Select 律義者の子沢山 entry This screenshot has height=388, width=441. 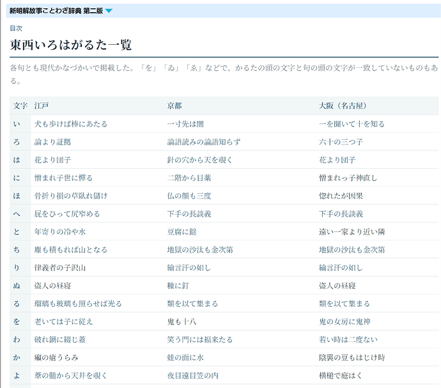60,268
